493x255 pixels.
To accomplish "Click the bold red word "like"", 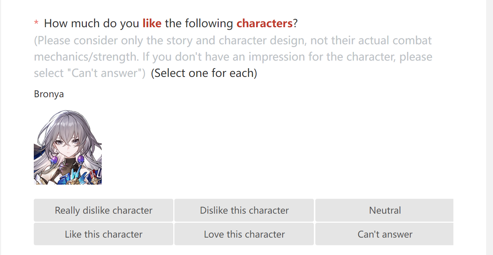I will 152,24.
